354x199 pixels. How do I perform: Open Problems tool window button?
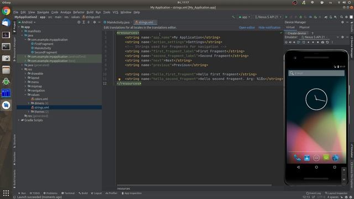pos(50,193)
